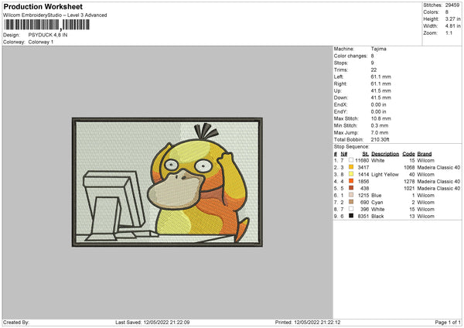Image resolution: width=464 pixels, height=328 pixels.
Task: Click the Black thread color swatch
Action: (x=351, y=216)
